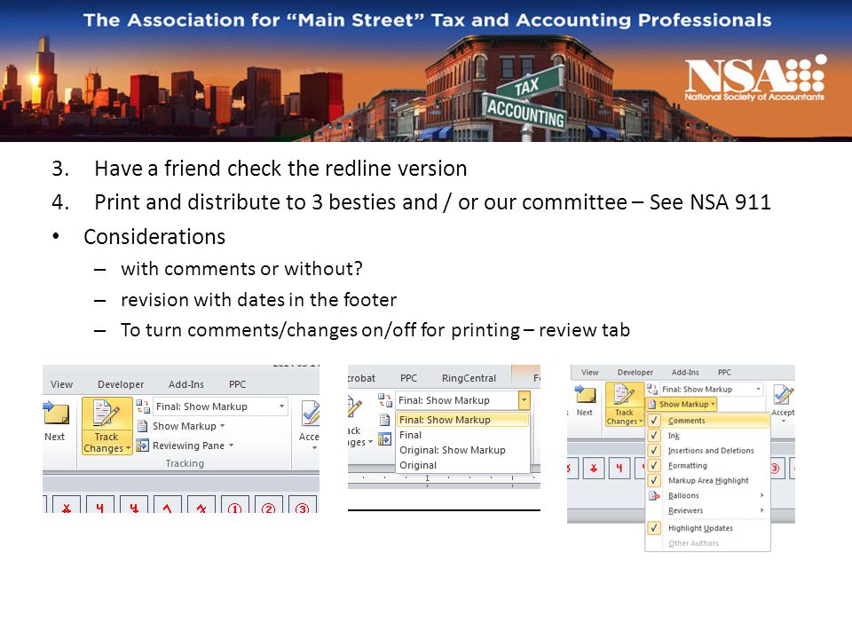Click Next comment icon in left ribbon image
Viewport: 852px width, 639px height.
[x=57, y=414]
